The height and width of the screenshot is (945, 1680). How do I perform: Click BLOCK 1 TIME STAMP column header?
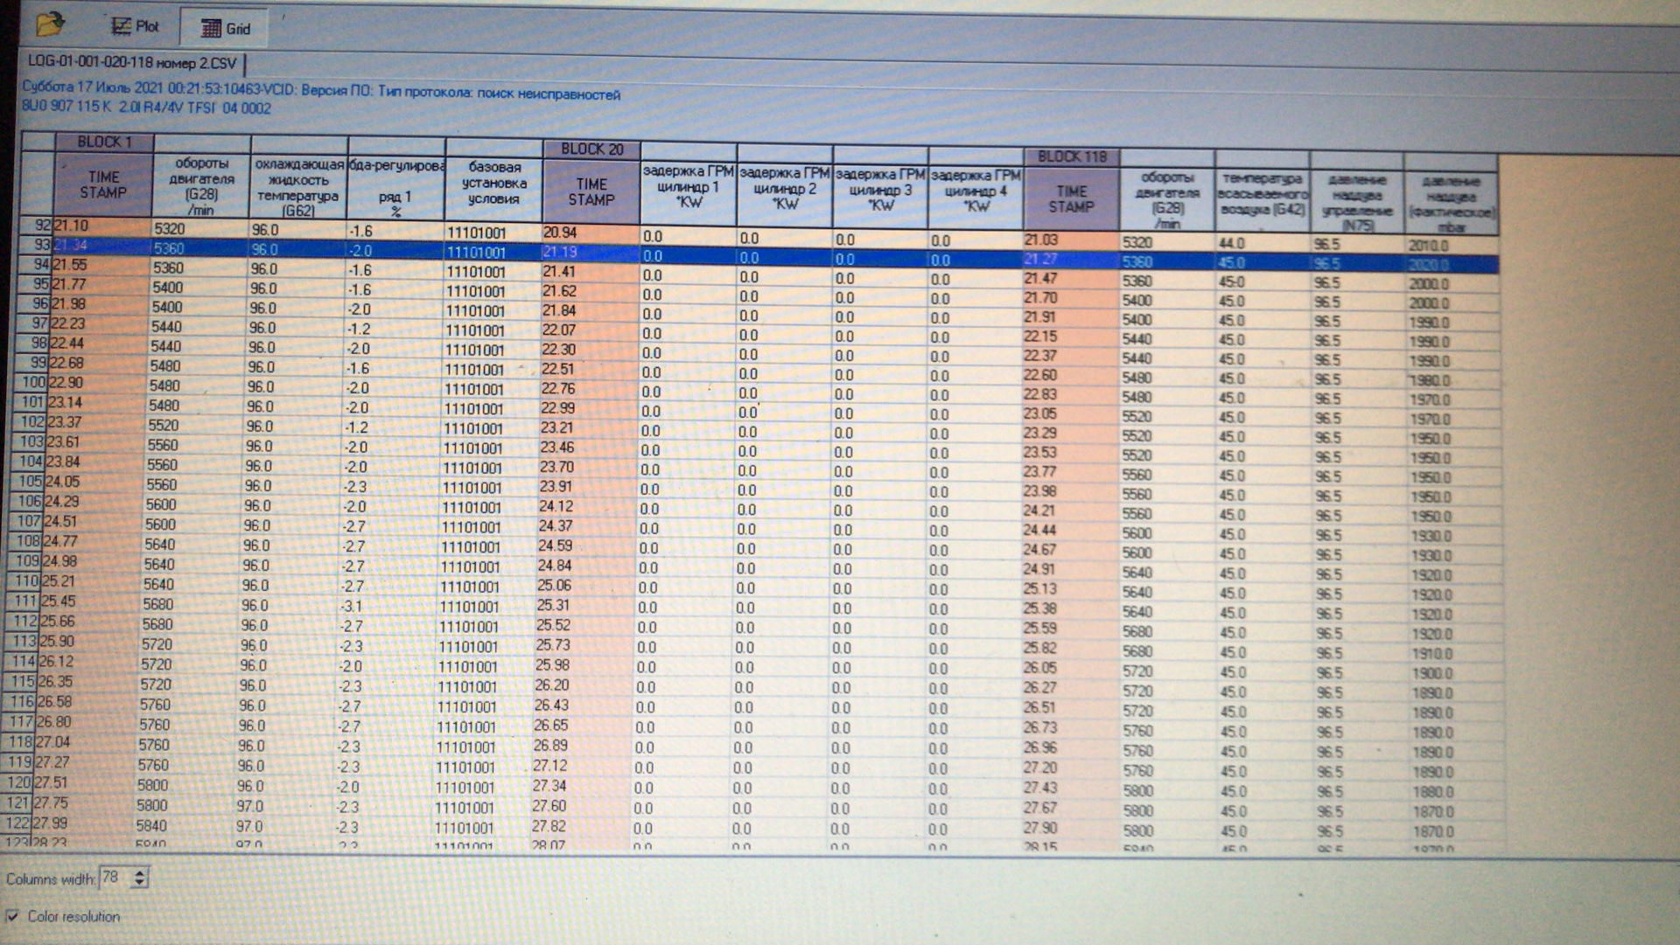click(103, 184)
